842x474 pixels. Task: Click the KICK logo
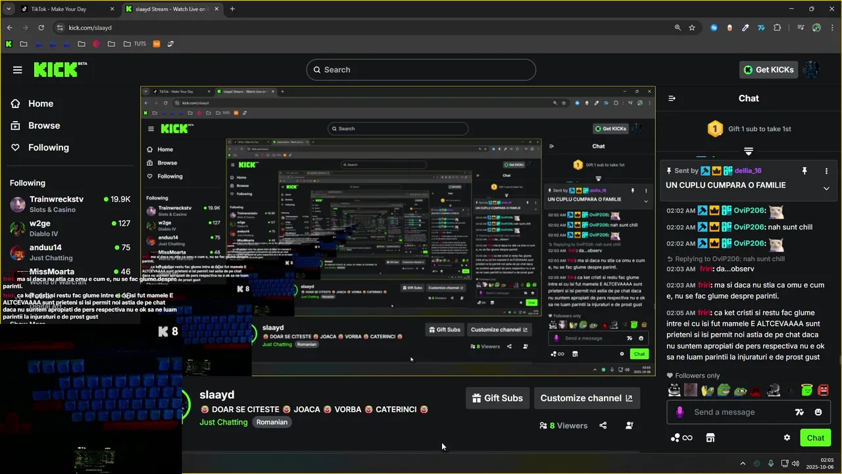coord(60,69)
